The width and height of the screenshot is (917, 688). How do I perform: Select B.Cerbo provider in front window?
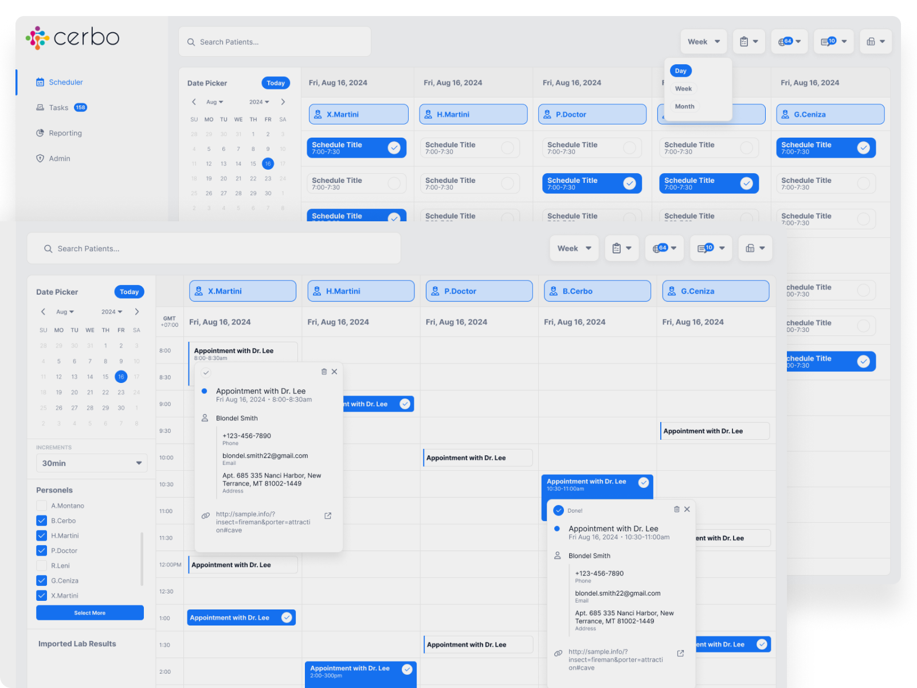pos(597,291)
